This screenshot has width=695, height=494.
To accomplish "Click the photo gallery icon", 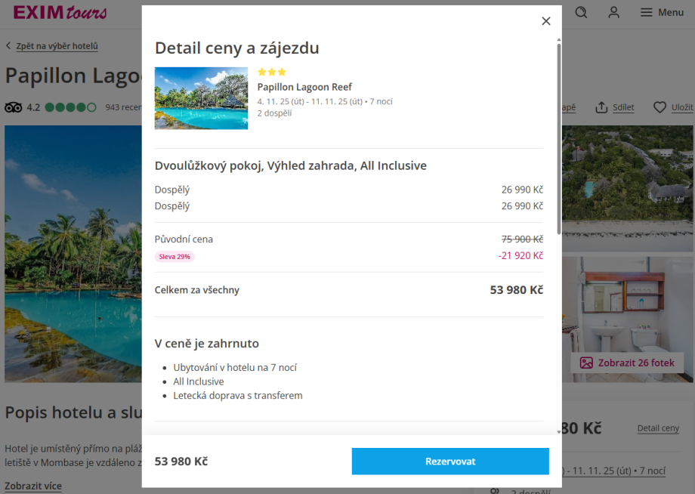I will (586, 363).
